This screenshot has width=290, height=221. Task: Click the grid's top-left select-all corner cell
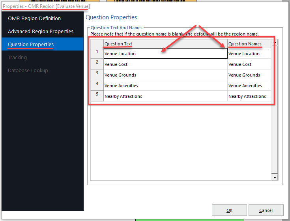click(x=97, y=44)
